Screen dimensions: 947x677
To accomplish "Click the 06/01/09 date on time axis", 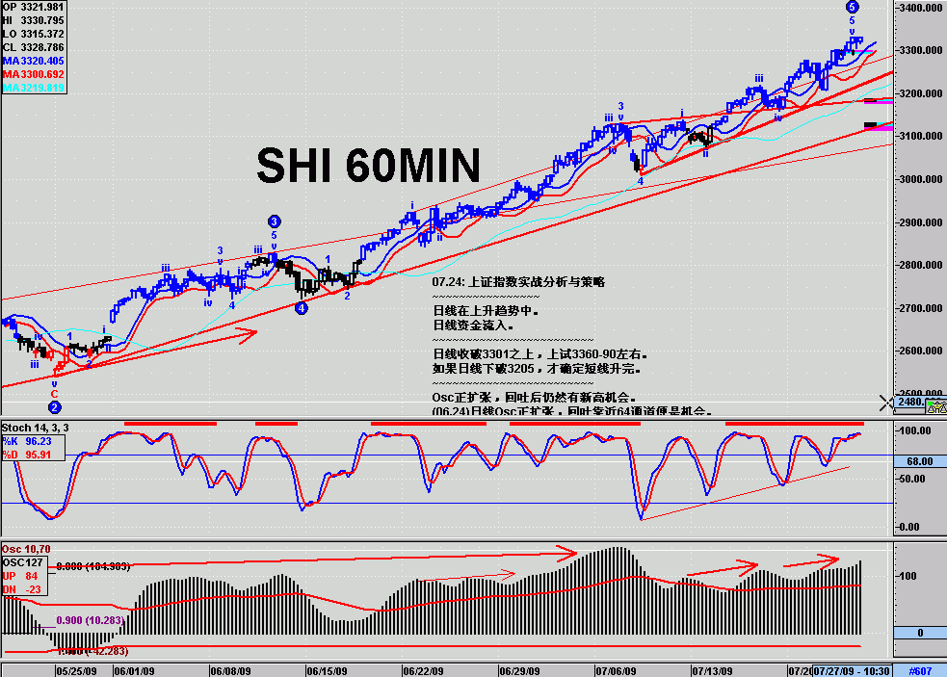I will coord(135,670).
